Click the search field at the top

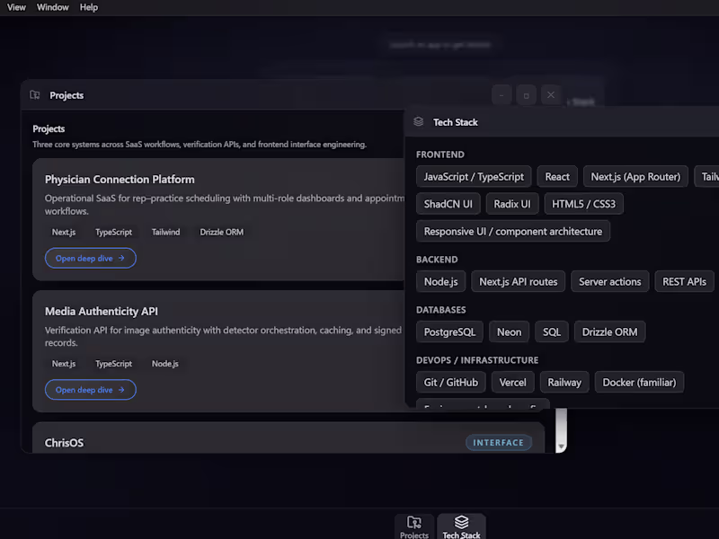[440, 43]
